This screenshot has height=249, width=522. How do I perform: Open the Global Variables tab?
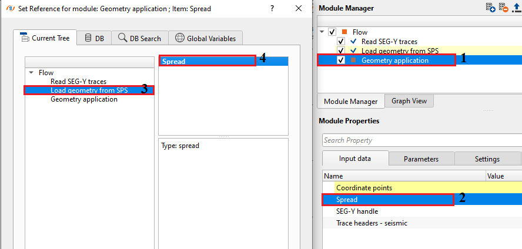205,38
